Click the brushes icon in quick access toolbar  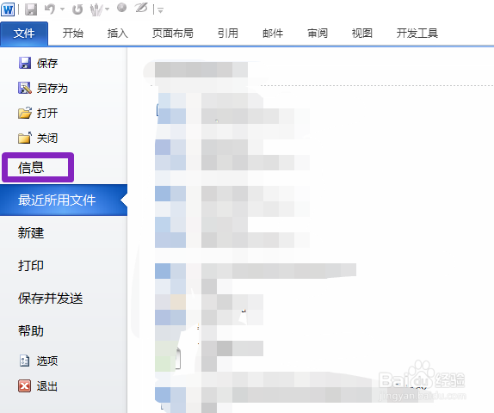click(x=96, y=9)
